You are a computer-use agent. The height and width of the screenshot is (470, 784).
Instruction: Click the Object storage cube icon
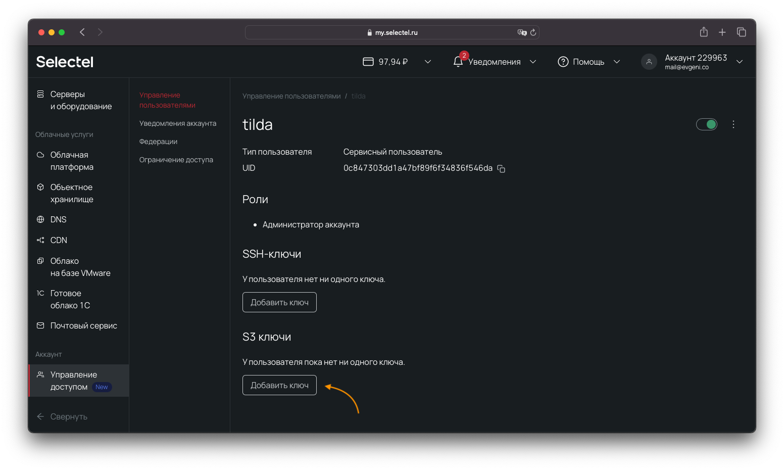40,187
